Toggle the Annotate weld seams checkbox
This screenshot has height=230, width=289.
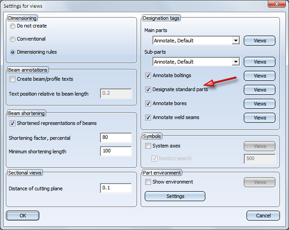click(x=148, y=118)
